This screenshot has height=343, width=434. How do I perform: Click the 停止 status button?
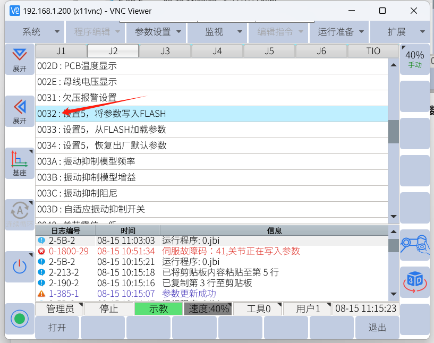click(109, 308)
